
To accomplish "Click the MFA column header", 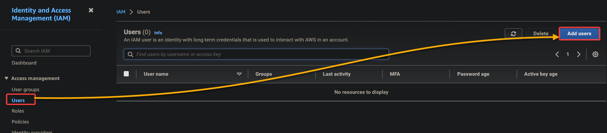I will [395, 74].
